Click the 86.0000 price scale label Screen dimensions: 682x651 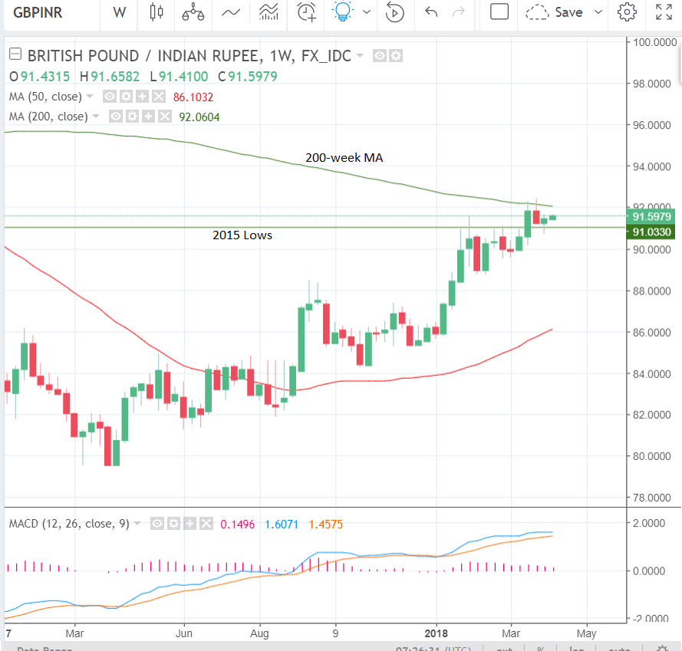651,333
